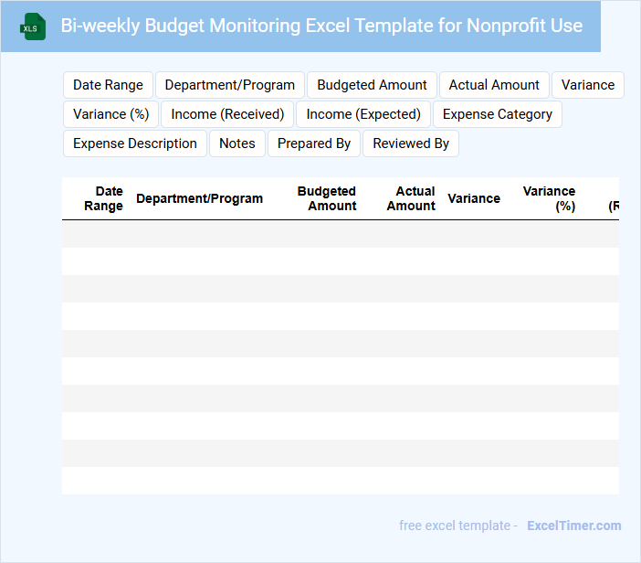Select the Variance (%) tag
Screen dimensions: 641x563
click(111, 114)
